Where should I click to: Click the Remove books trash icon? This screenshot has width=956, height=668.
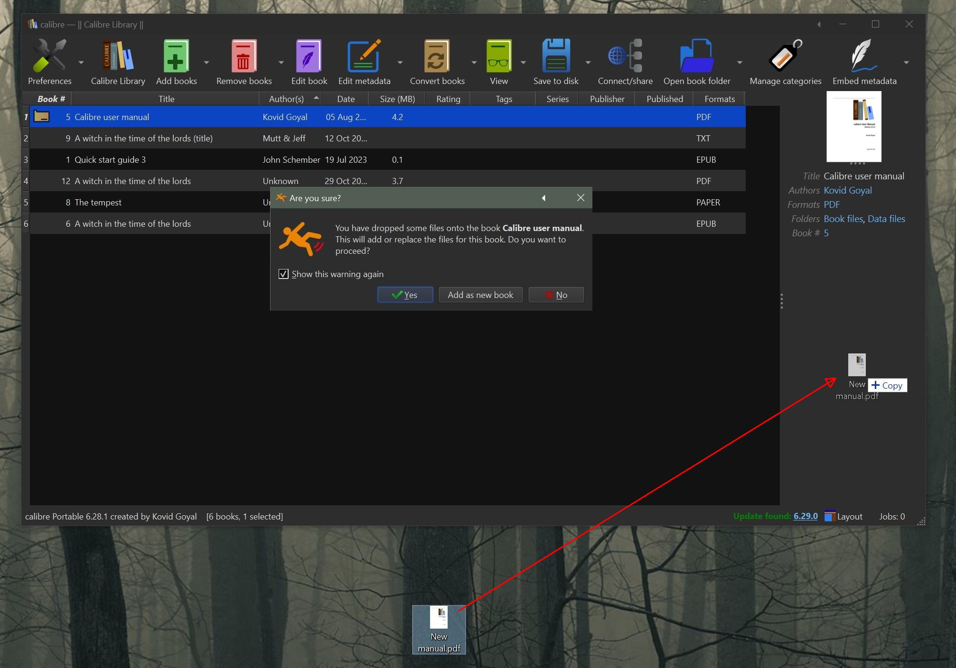click(244, 56)
